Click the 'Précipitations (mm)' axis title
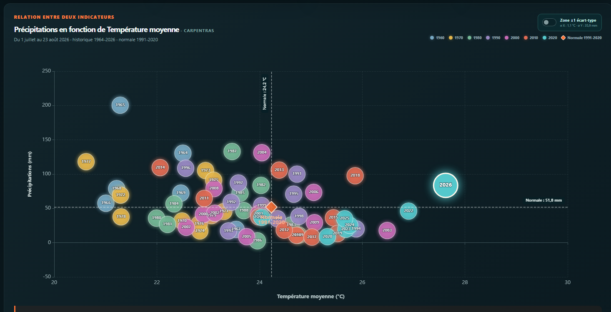The width and height of the screenshot is (611, 312). coord(30,174)
